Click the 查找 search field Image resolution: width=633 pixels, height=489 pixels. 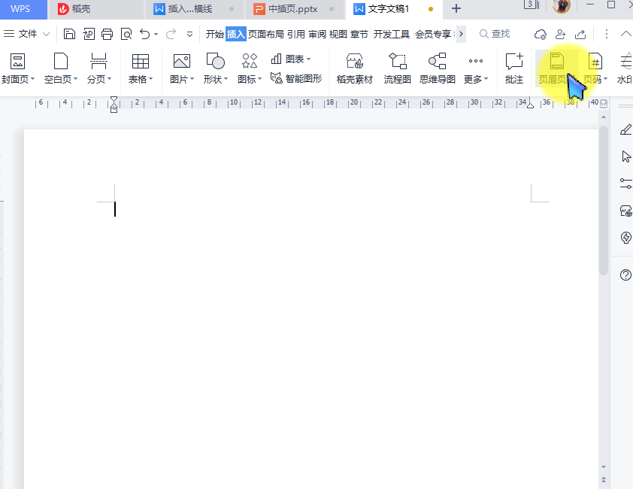(x=495, y=34)
